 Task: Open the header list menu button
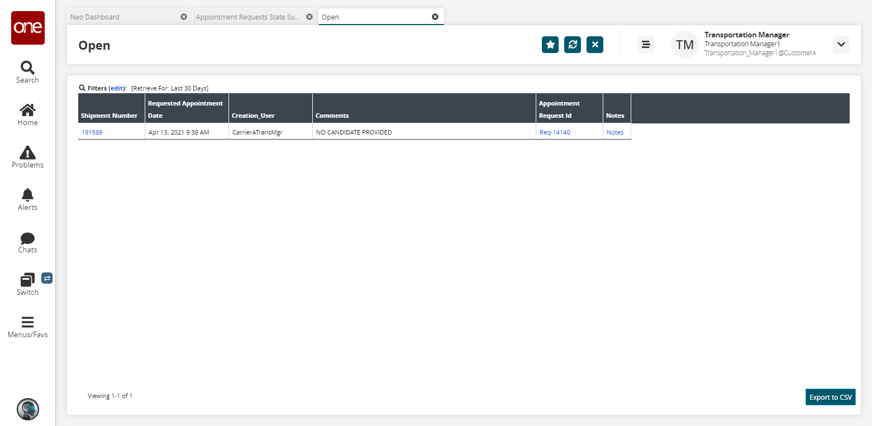click(x=646, y=45)
